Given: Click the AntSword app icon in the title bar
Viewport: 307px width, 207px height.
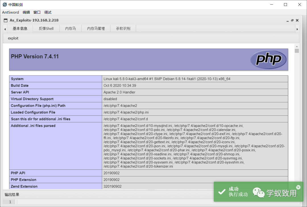Looking at the screenshot, I should pos(5,5).
